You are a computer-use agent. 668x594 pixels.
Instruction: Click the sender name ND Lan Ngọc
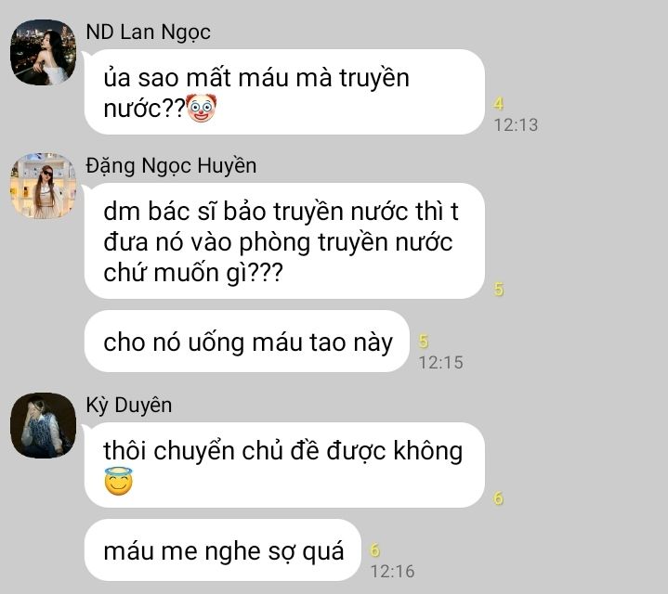tap(149, 32)
